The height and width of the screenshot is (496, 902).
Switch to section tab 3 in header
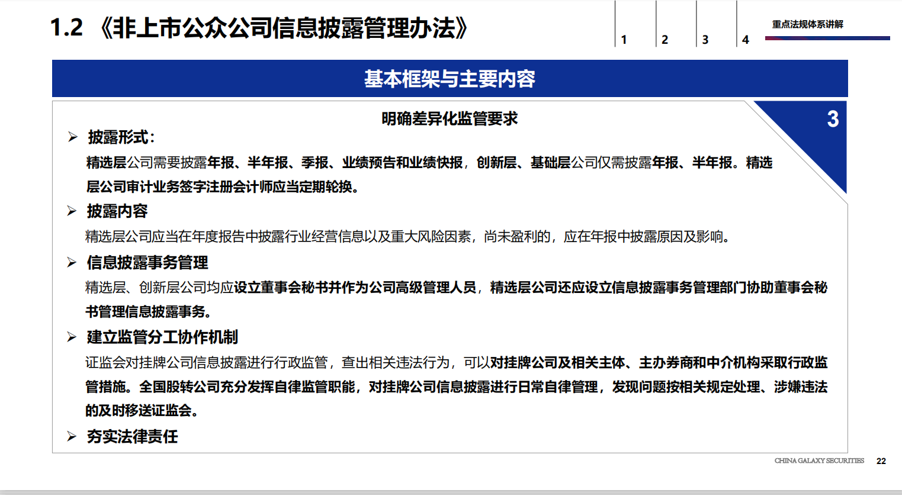[x=705, y=40]
